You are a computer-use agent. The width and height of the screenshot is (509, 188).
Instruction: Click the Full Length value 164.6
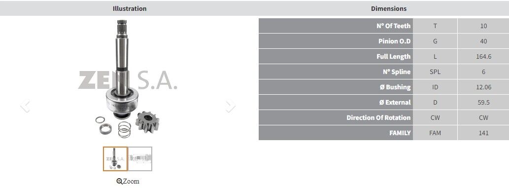tap(483, 56)
